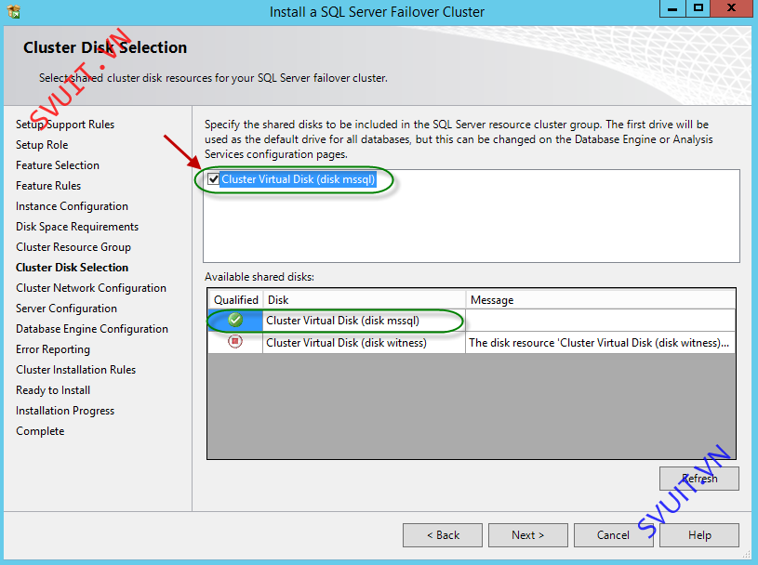The image size is (758, 565).
Task: Select the Ready to Install step
Action: [53, 390]
